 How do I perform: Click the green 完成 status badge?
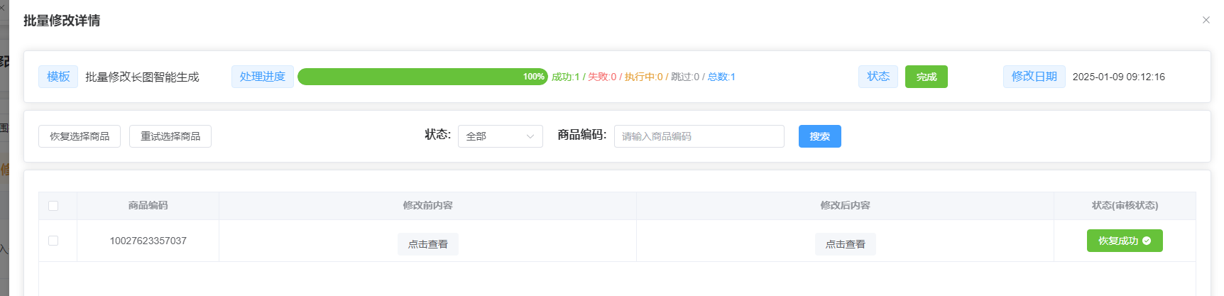[926, 77]
